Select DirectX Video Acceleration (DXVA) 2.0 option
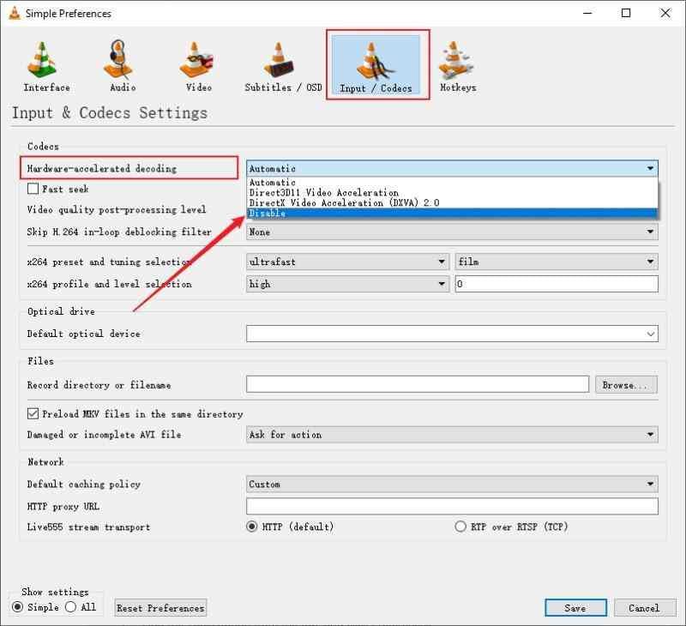This screenshot has width=686, height=626. [x=452, y=203]
